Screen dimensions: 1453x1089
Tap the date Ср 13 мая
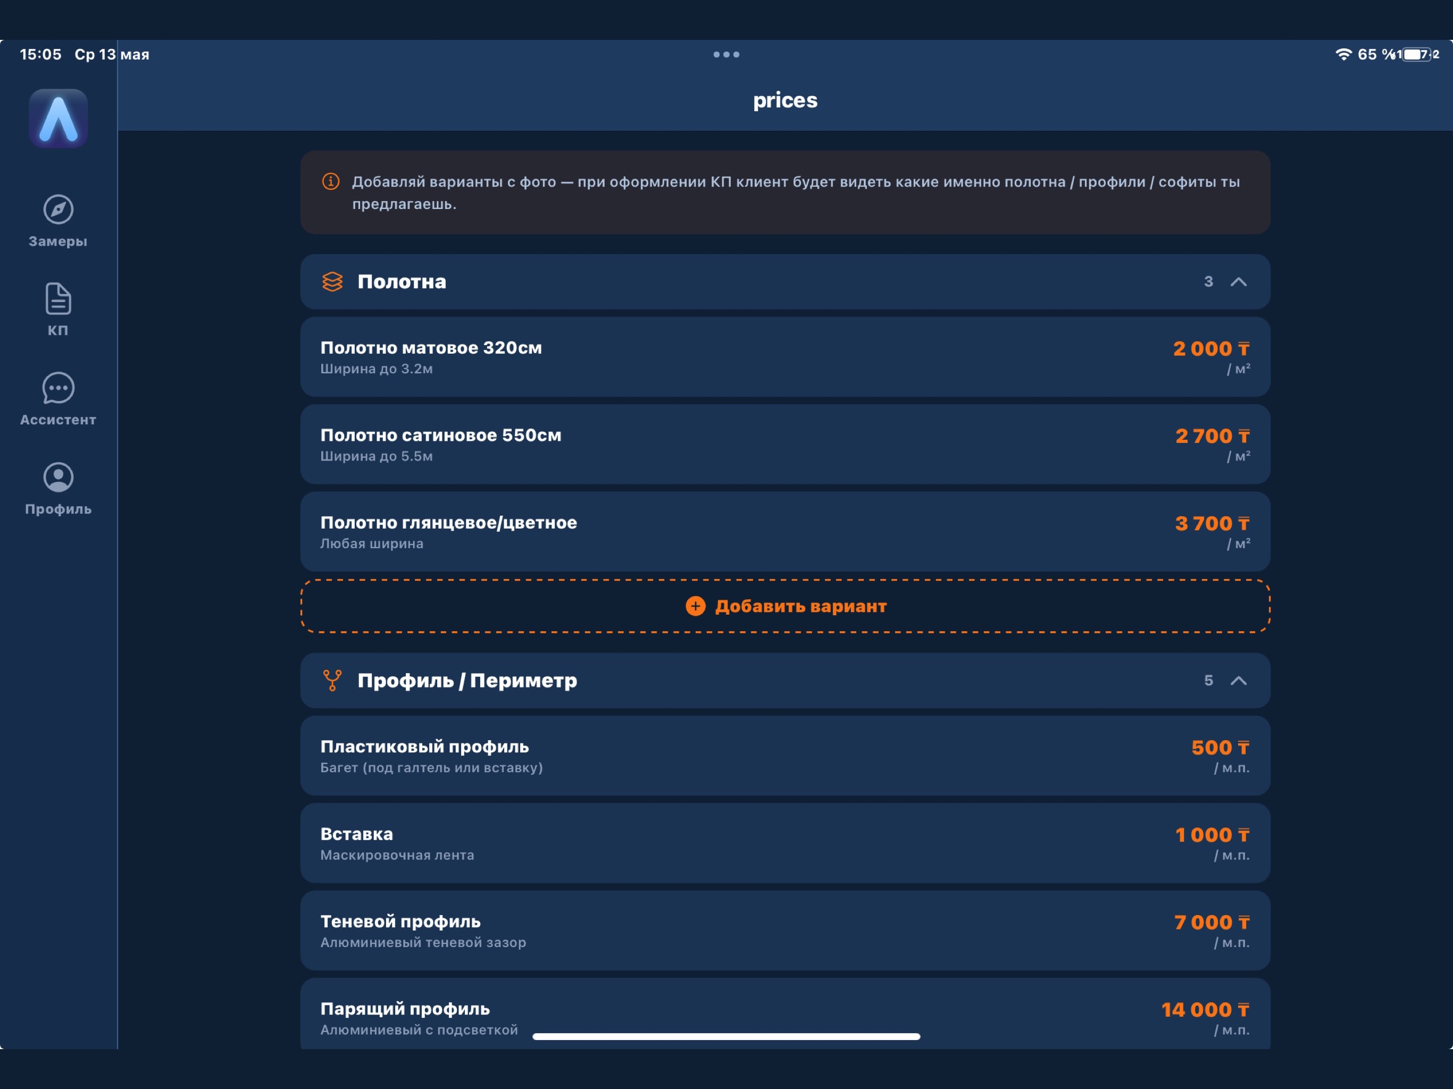tap(112, 55)
